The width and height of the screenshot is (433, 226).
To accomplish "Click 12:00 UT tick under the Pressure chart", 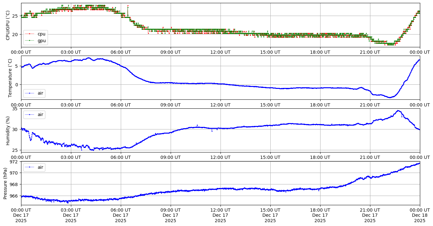I will (x=220, y=210).
